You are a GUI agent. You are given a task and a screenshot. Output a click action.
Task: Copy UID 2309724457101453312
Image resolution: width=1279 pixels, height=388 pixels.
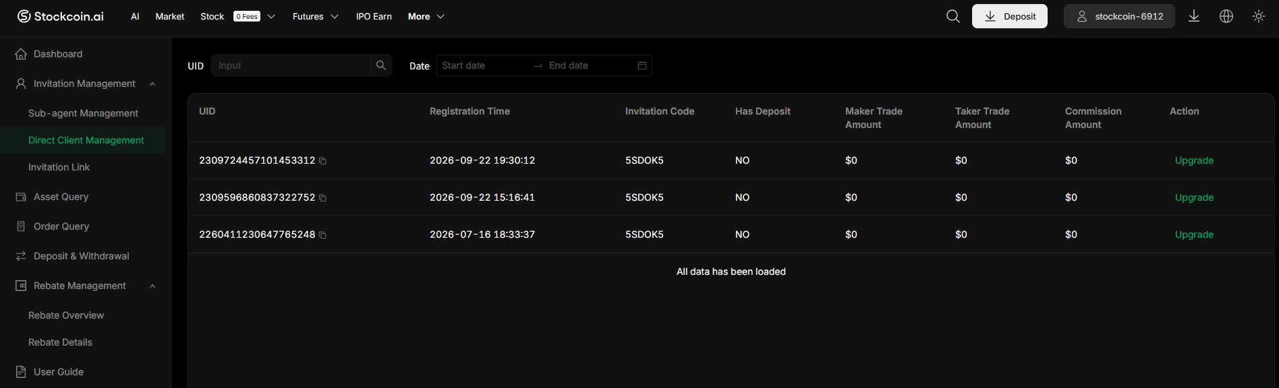[322, 161]
